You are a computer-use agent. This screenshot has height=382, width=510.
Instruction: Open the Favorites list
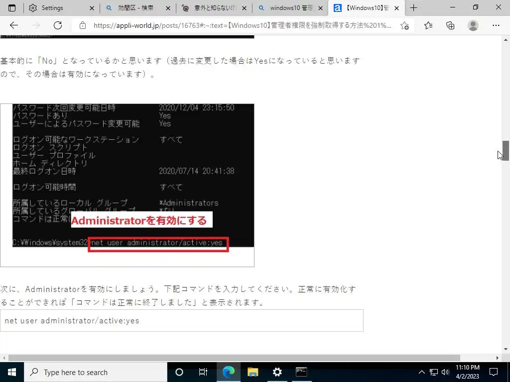click(x=428, y=25)
